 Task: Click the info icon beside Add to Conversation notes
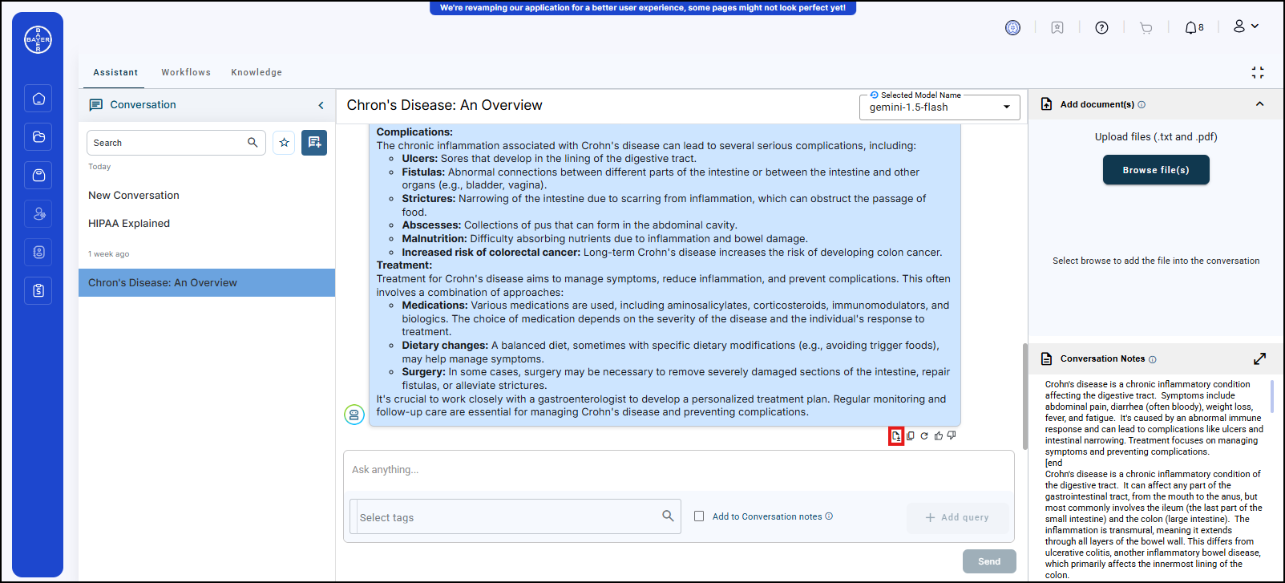[x=829, y=516]
